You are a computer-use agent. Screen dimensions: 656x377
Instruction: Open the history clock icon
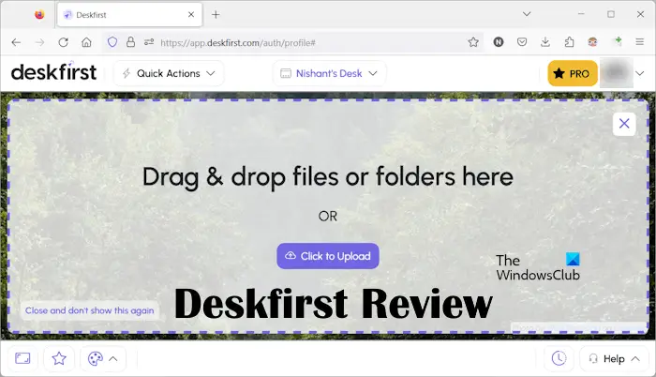[559, 358]
